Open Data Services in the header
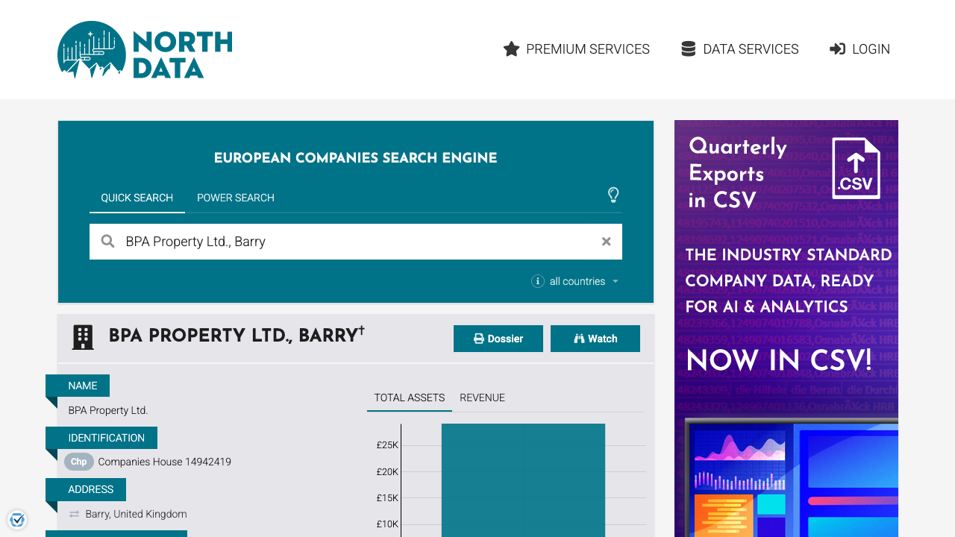This screenshot has width=955, height=537. point(739,49)
